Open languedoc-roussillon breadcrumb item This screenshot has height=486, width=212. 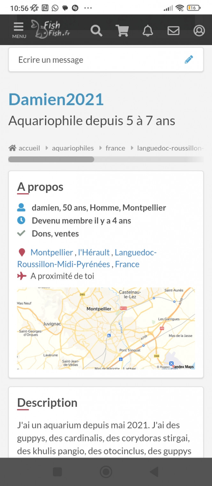tap(169, 148)
